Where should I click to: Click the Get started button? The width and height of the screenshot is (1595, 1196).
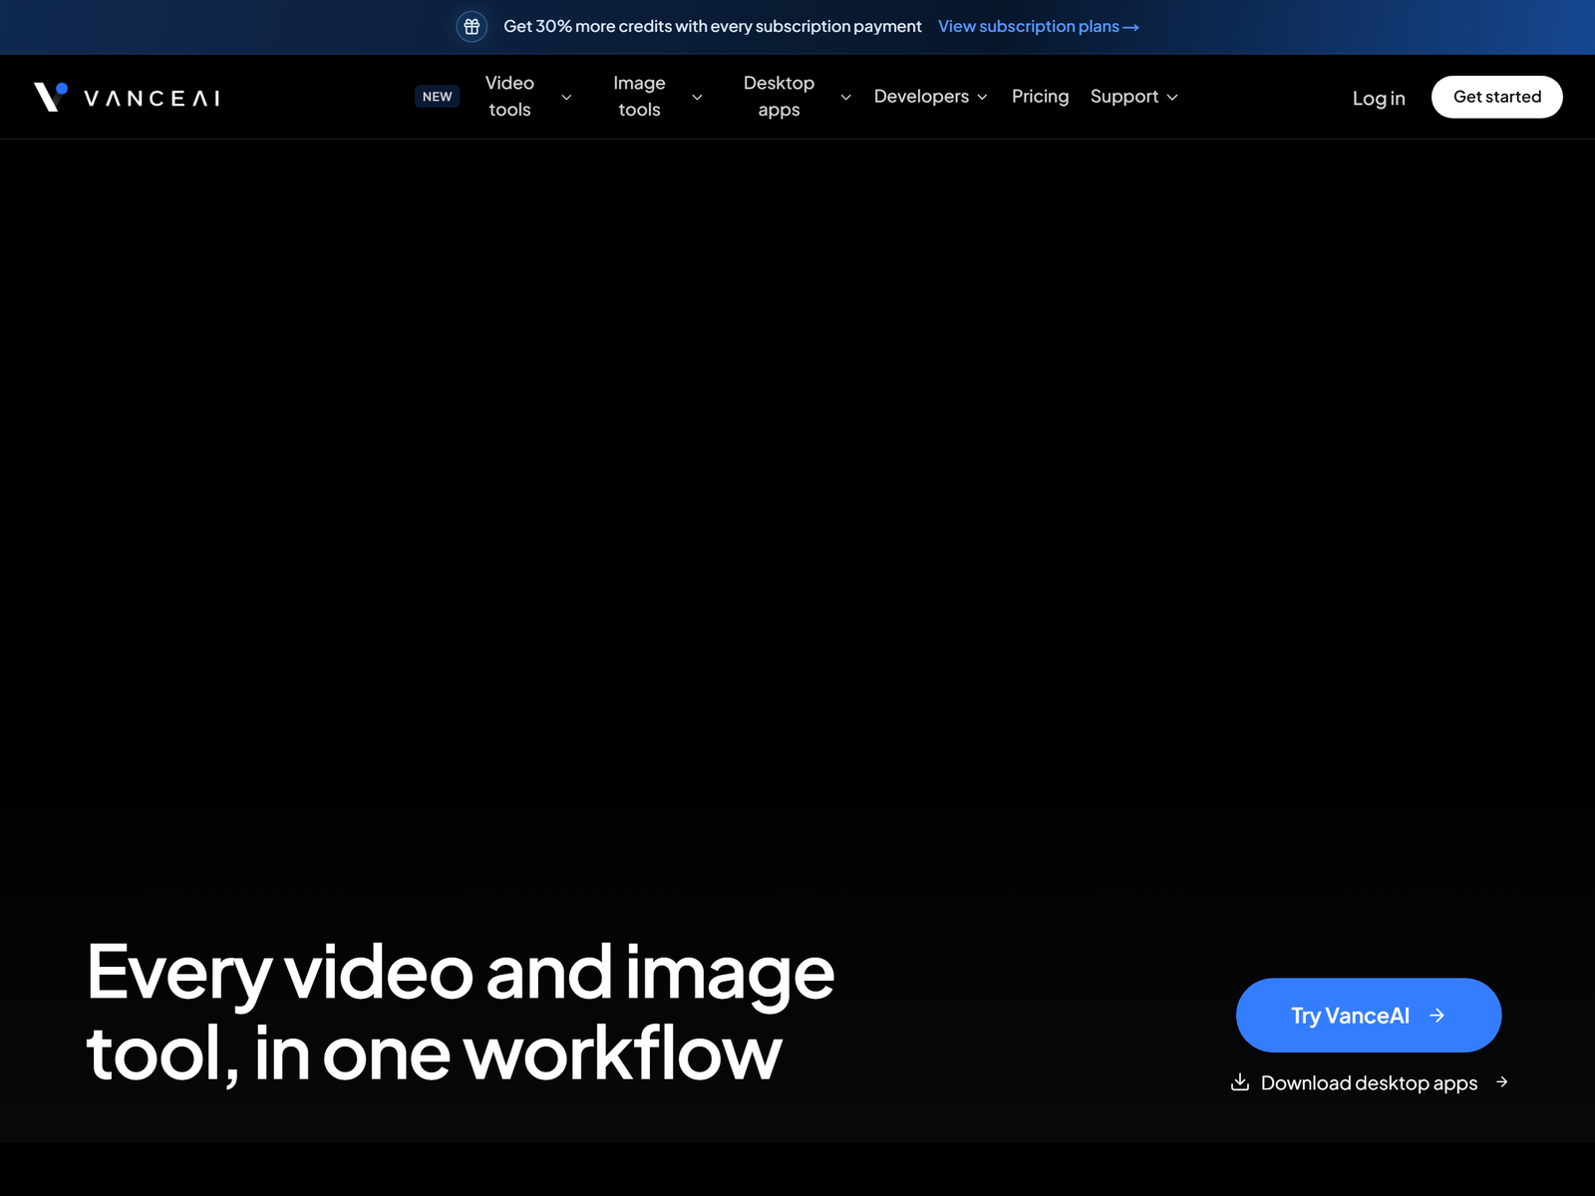pyautogui.click(x=1497, y=97)
